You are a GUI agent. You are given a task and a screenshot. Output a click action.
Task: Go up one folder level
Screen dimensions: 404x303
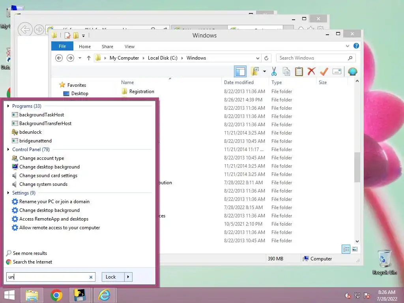coord(89,58)
